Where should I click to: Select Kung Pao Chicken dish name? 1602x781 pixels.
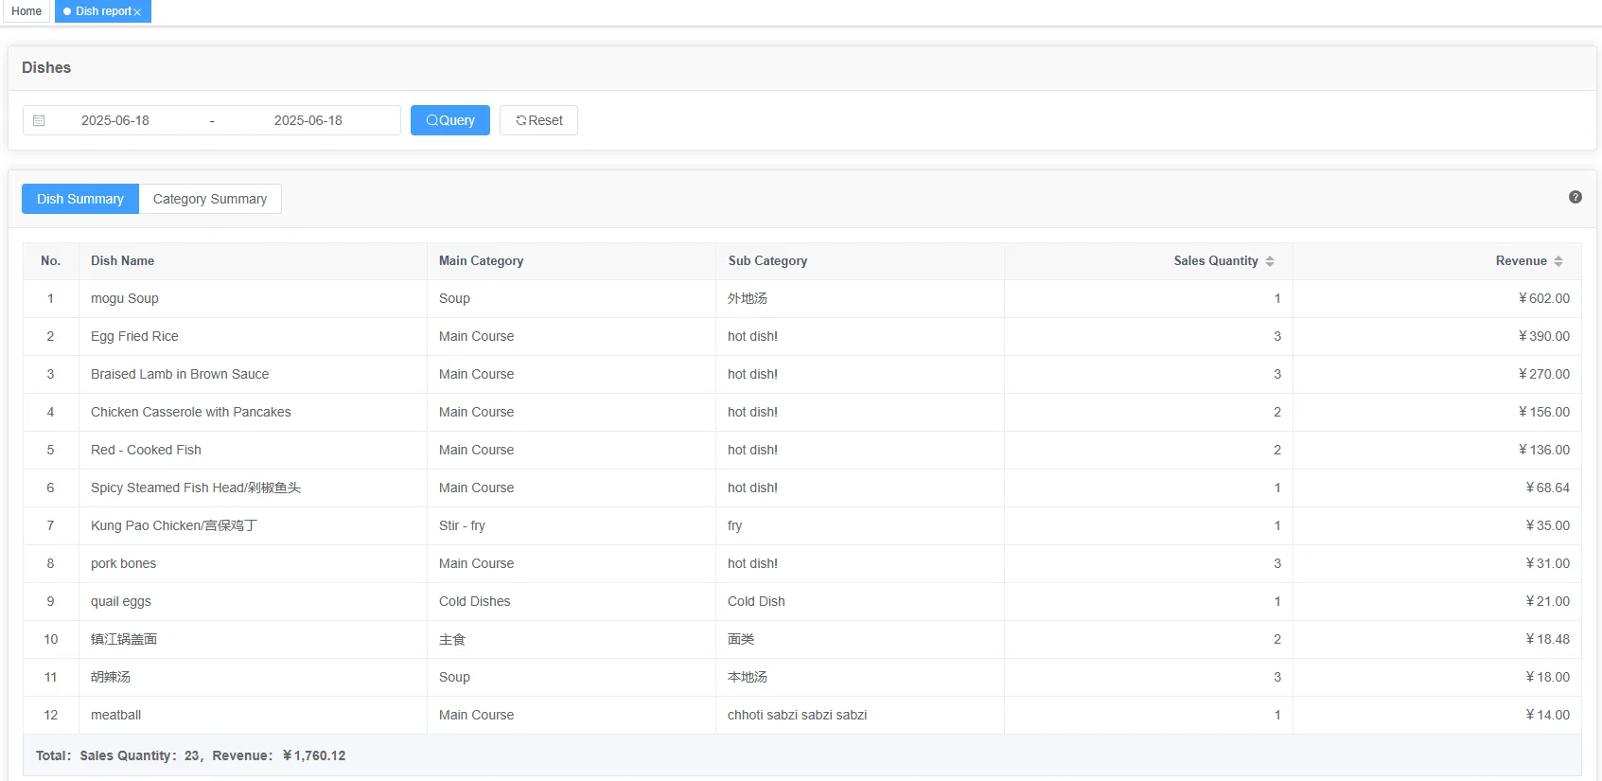coord(174,525)
